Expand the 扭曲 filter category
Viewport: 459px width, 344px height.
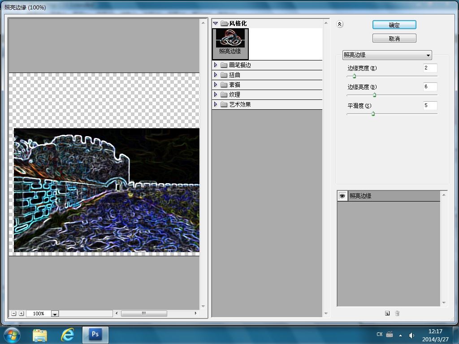point(216,75)
